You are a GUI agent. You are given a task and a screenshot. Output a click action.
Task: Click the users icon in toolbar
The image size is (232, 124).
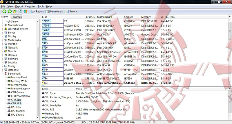[x=26, y=11]
